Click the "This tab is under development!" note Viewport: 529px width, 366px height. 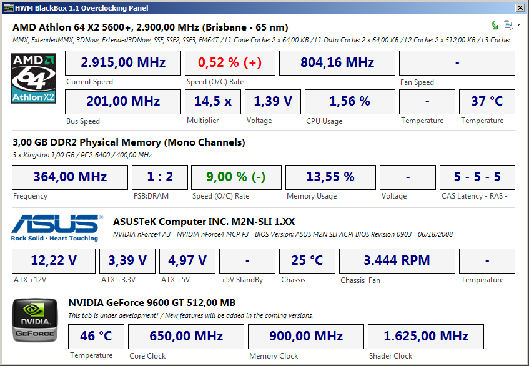pyautogui.click(x=190, y=316)
